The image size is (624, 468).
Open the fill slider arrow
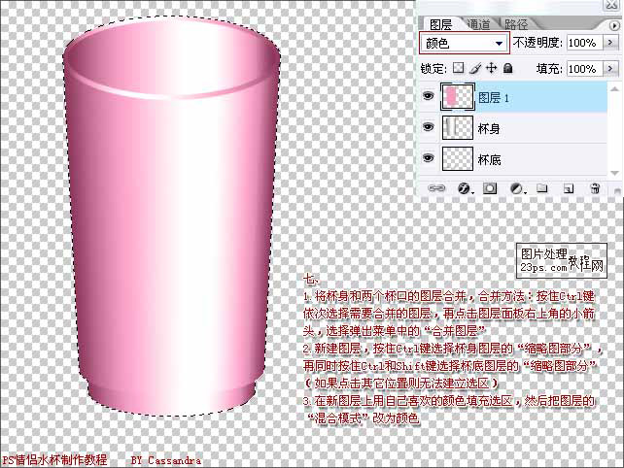[610, 68]
